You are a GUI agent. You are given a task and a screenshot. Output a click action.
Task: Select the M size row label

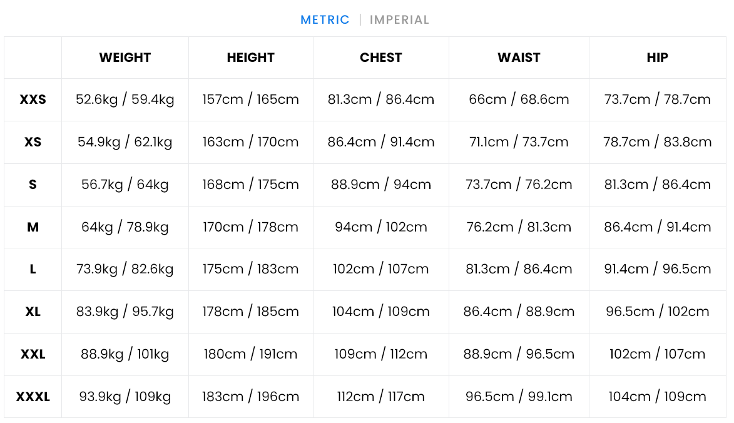point(33,227)
